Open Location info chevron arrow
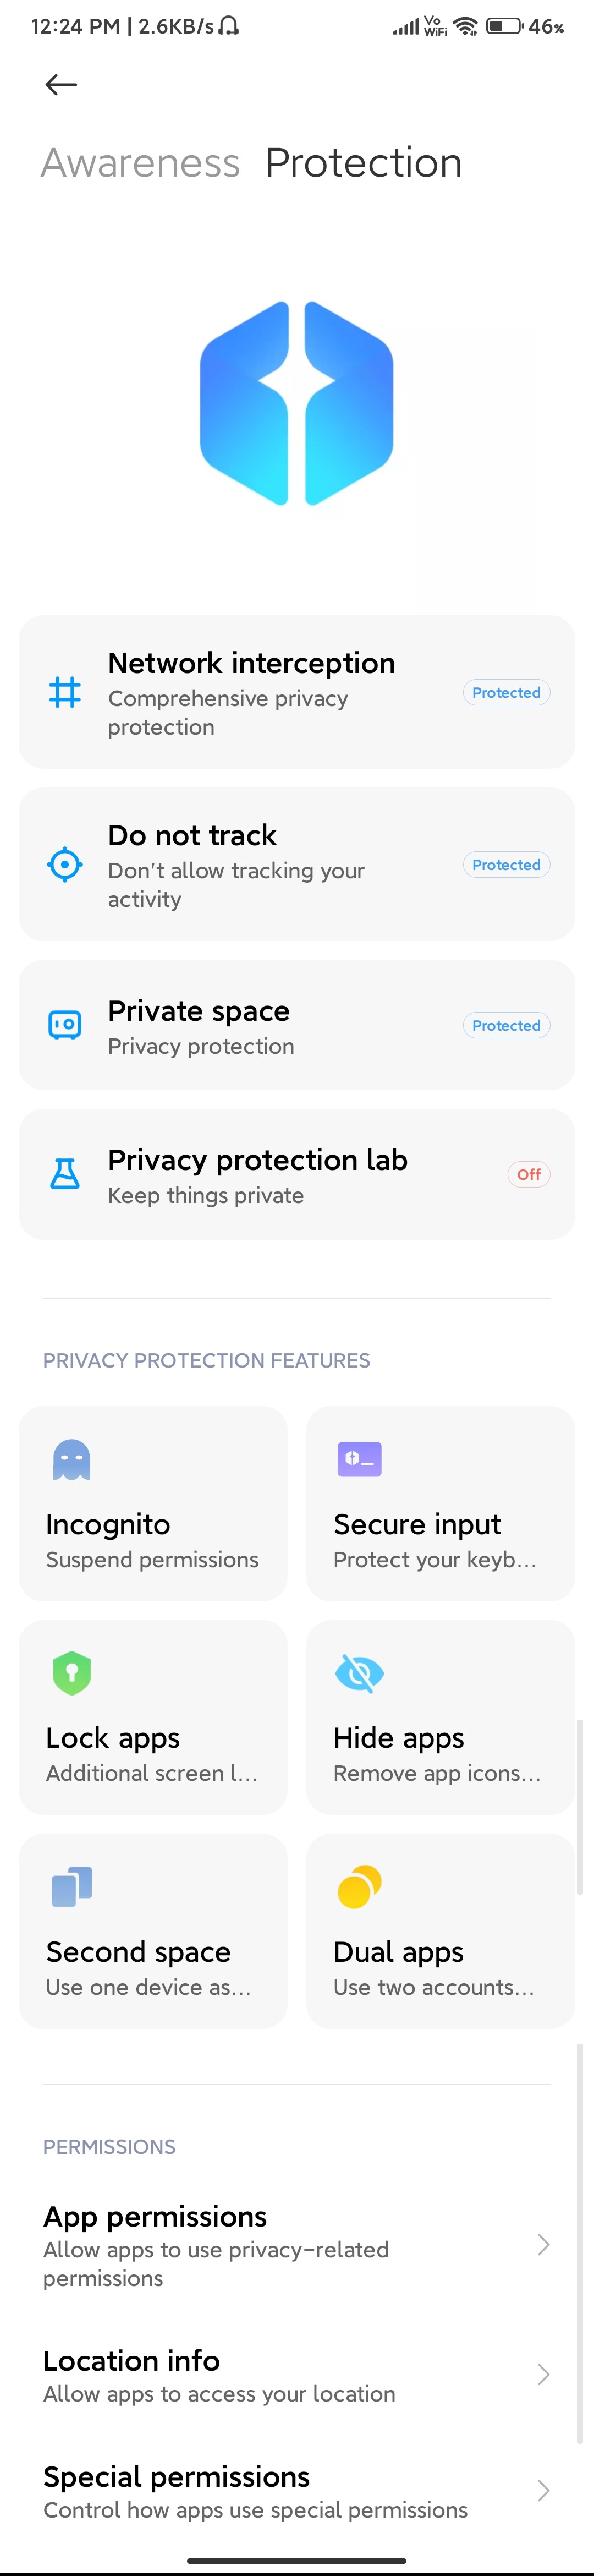The width and height of the screenshot is (594, 2576). click(x=543, y=2374)
